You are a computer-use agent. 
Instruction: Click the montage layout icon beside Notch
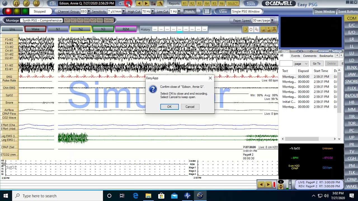pyautogui.click(x=207, y=11)
